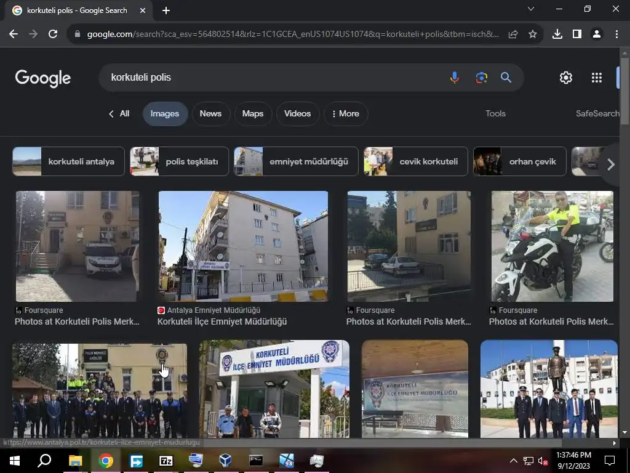The image size is (630, 473).
Task: Open the Windows Start menu
Action: (x=15, y=461)
